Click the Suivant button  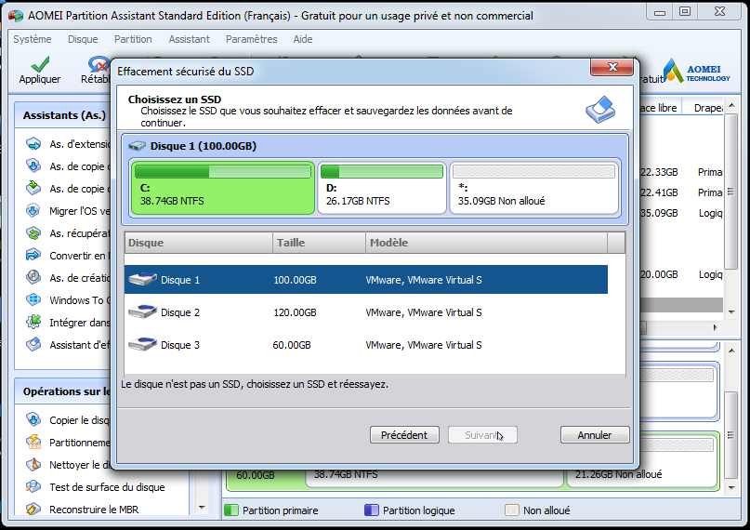point(482,435)
